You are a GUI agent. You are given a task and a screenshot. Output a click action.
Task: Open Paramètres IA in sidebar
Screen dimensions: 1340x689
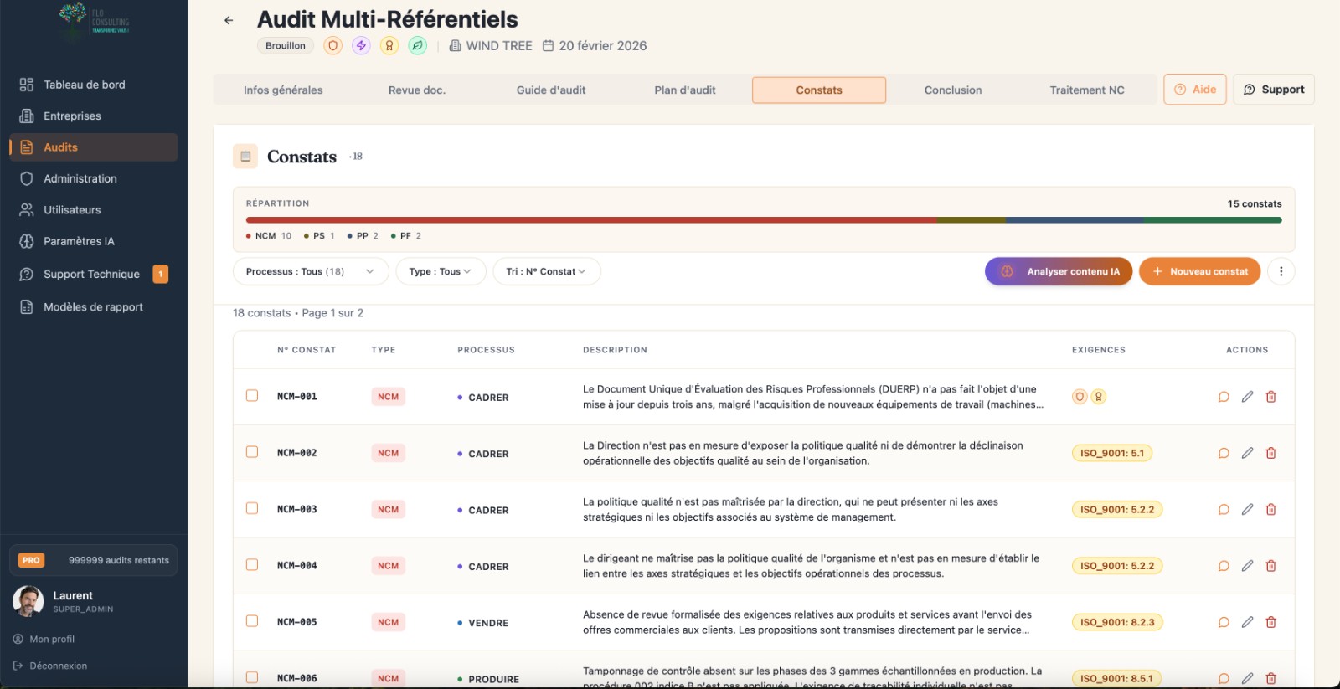94,241
